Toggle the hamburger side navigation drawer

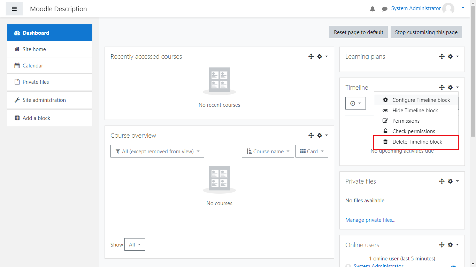click(x=14, y=9)
